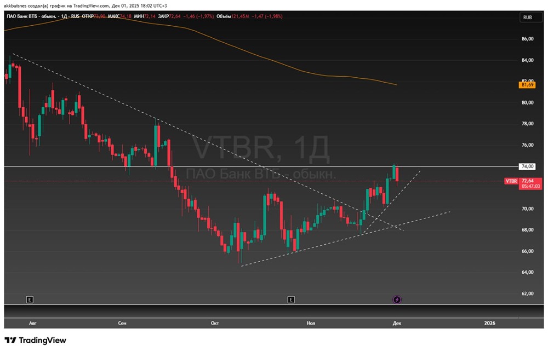Click the left earnings 'E' marker in August
Screen dimensions: 548x352
tap(30, 299)
